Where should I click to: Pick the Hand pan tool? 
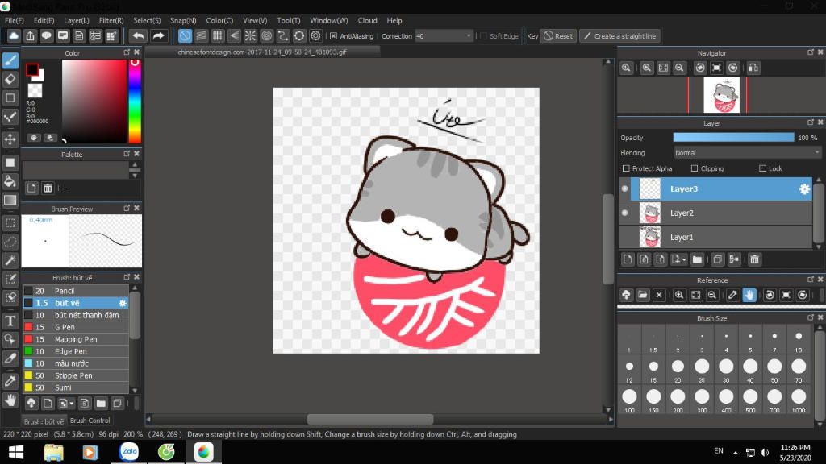10,400
